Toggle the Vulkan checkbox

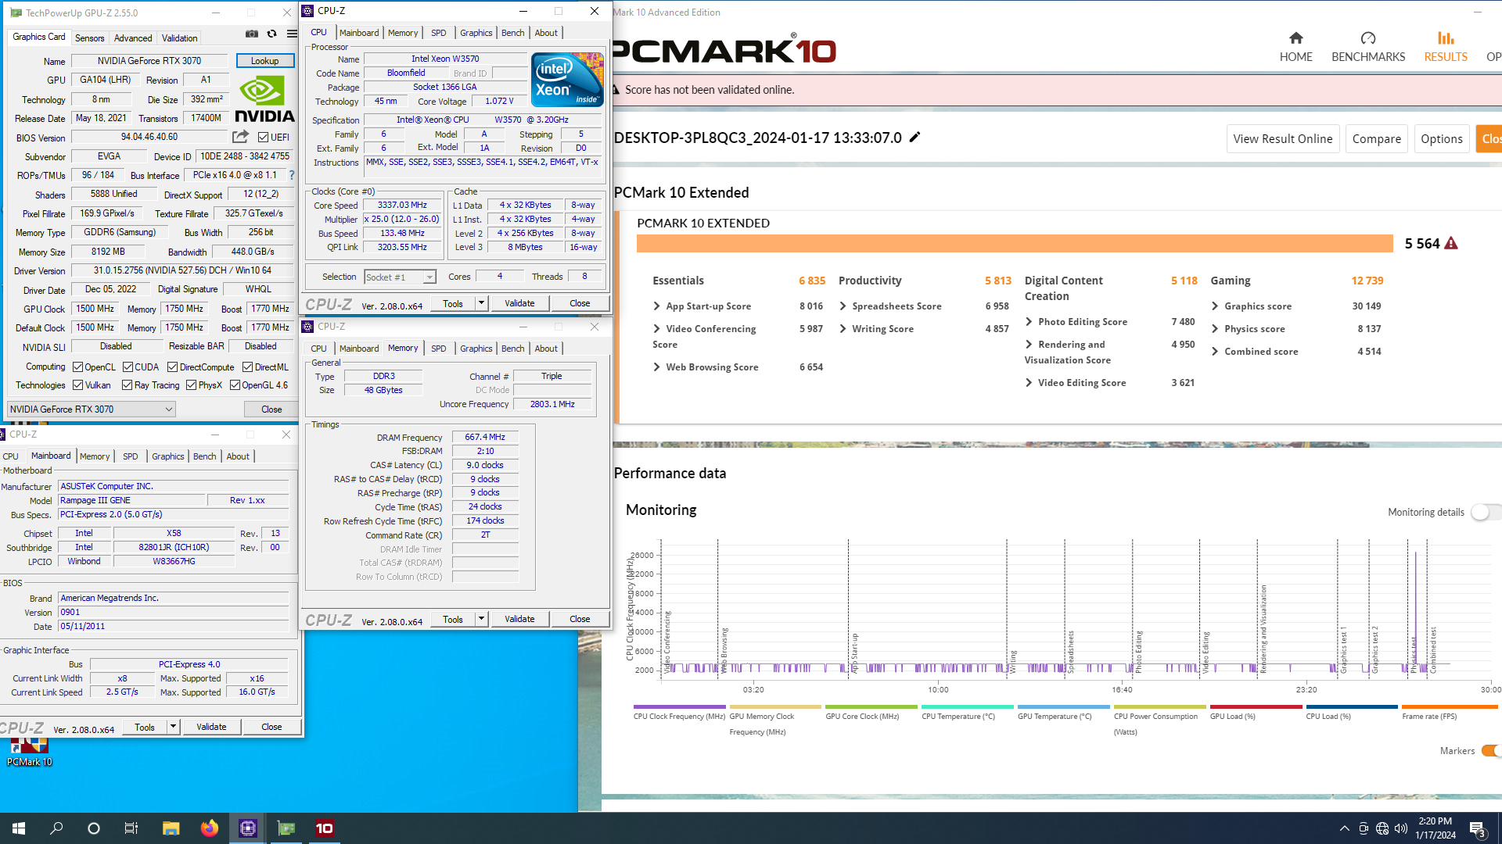pyautogui.click(x=77, y=385)
